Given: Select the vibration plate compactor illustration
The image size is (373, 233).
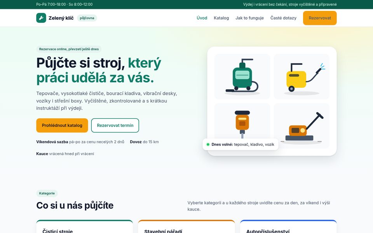Looking at the screenshot, I should click(x=302, y=125).
